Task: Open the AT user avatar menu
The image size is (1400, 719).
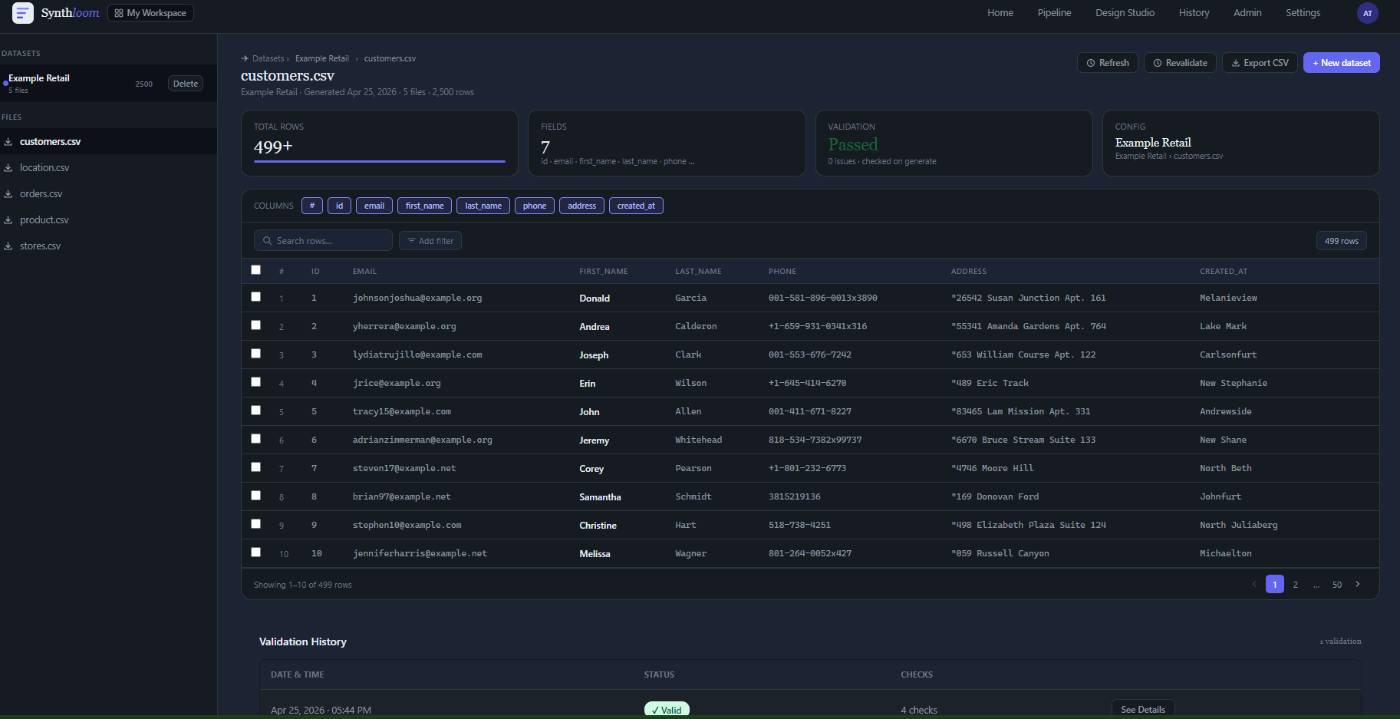Action: pos(1367,13)
